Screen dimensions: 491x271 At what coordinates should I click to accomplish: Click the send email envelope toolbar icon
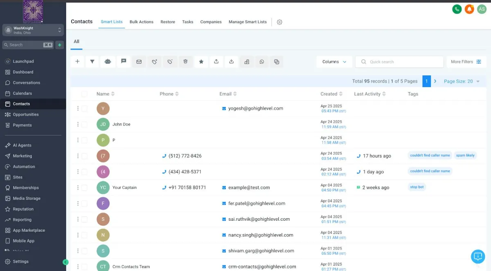coord(139,62)
